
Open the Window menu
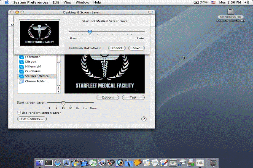tap(83, 3)
